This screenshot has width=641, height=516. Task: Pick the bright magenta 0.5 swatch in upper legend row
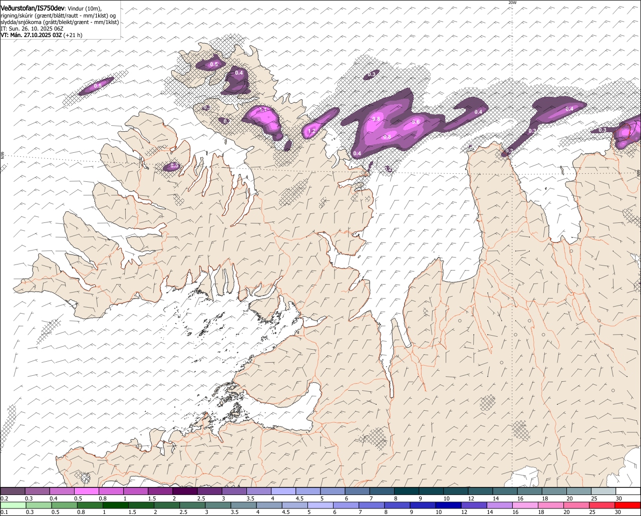[x=86, y=491]
